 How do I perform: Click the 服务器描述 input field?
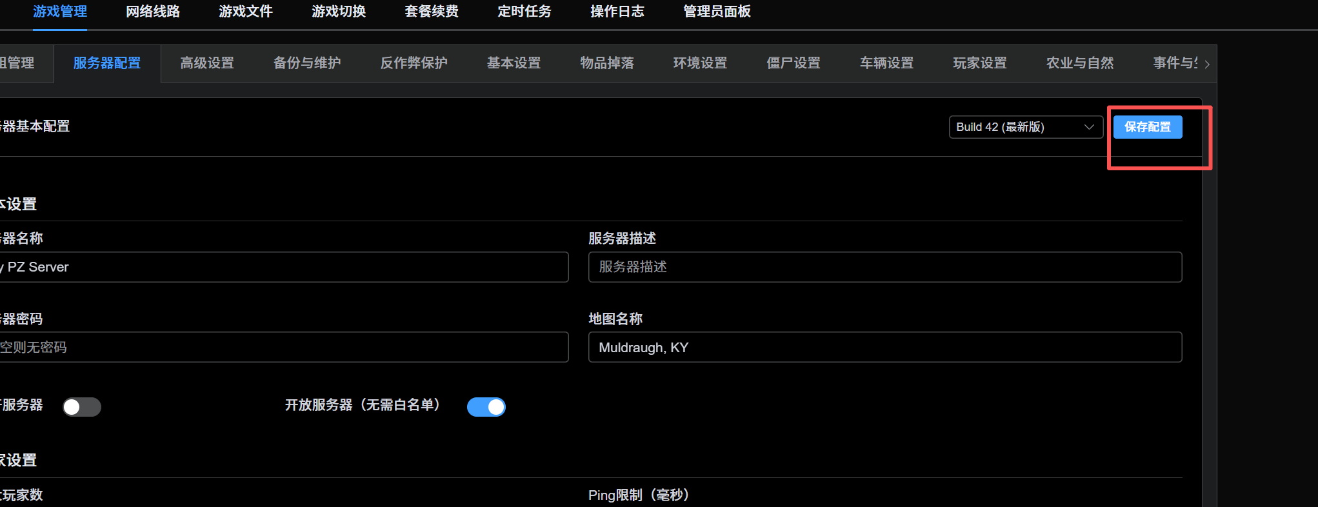(x=884, y=267)
